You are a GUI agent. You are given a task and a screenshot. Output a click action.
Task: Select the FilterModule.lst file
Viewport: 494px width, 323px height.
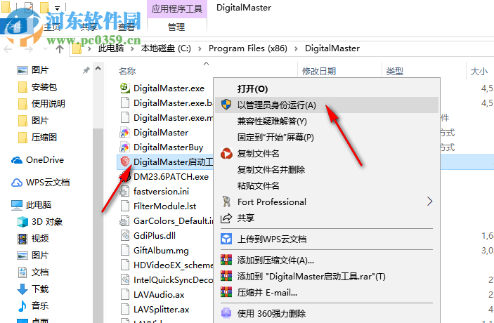166,206
